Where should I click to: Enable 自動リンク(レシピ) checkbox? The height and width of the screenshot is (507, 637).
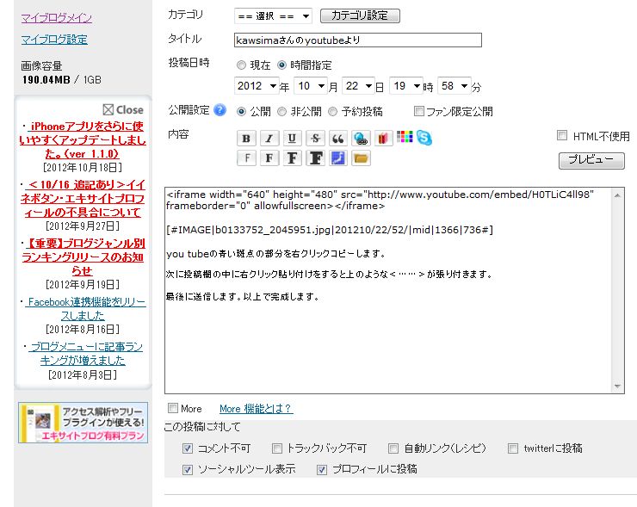(x=393, y=448)
